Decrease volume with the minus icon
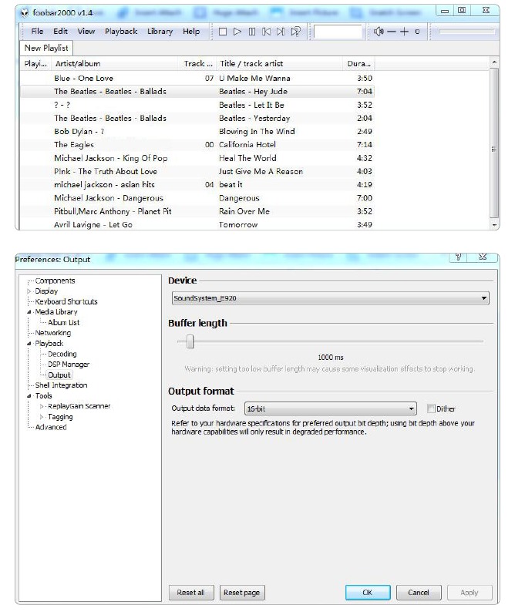The image size is (515, 615). point(392,32)
